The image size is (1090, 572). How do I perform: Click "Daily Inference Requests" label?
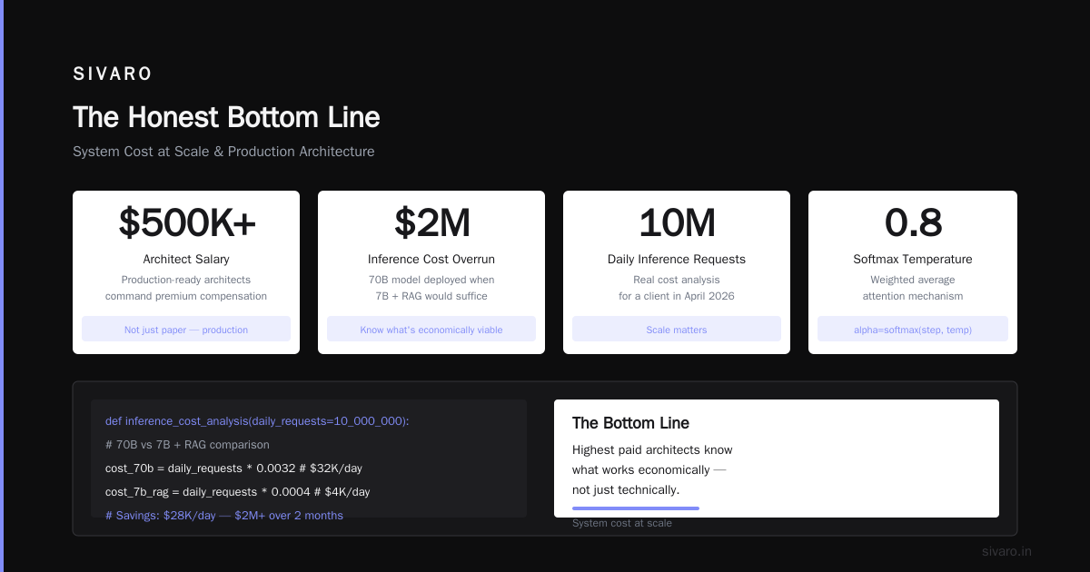tap(677, 260)
